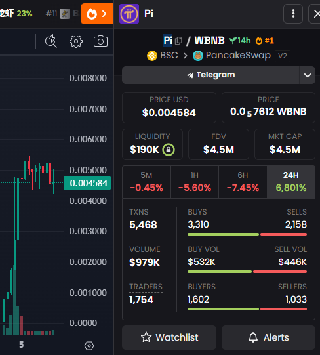Click the BUYERS 1,602 value
Viewport: 320px width, 355px height.
[199, 299]
